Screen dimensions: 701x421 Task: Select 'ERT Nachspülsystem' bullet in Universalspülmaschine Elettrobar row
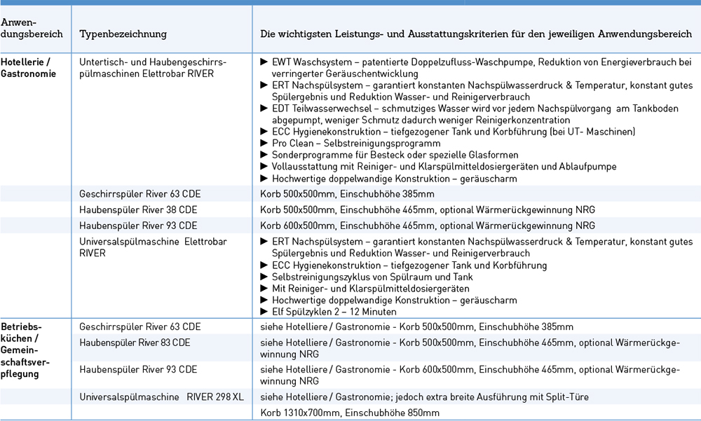[482, 247]
